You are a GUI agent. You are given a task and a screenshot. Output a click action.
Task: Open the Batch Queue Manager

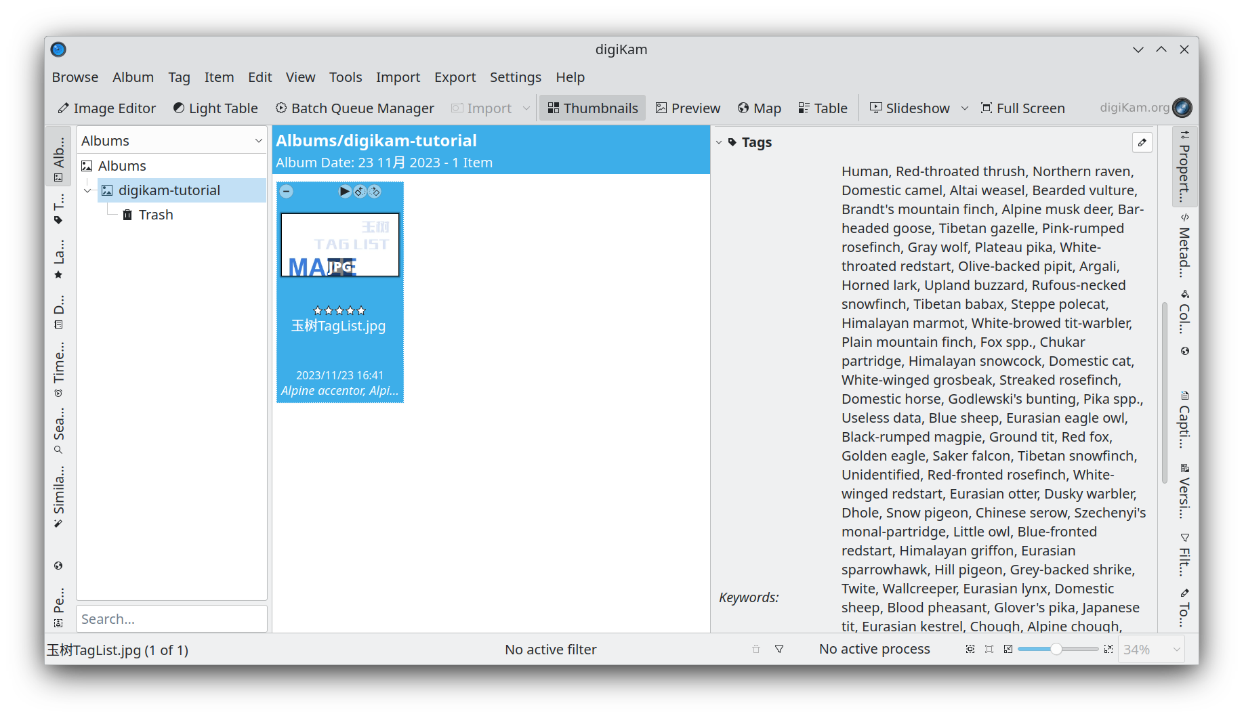click(x=354, y=108)
